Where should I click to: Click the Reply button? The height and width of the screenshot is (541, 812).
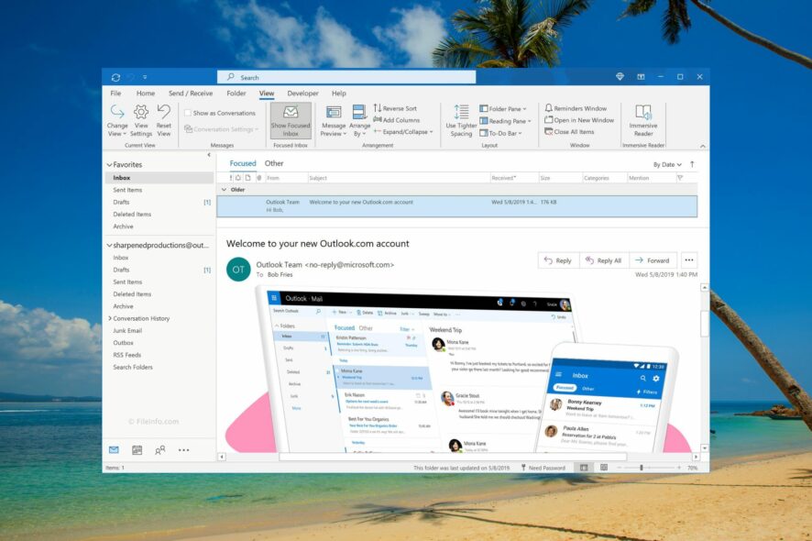(558, 260)
